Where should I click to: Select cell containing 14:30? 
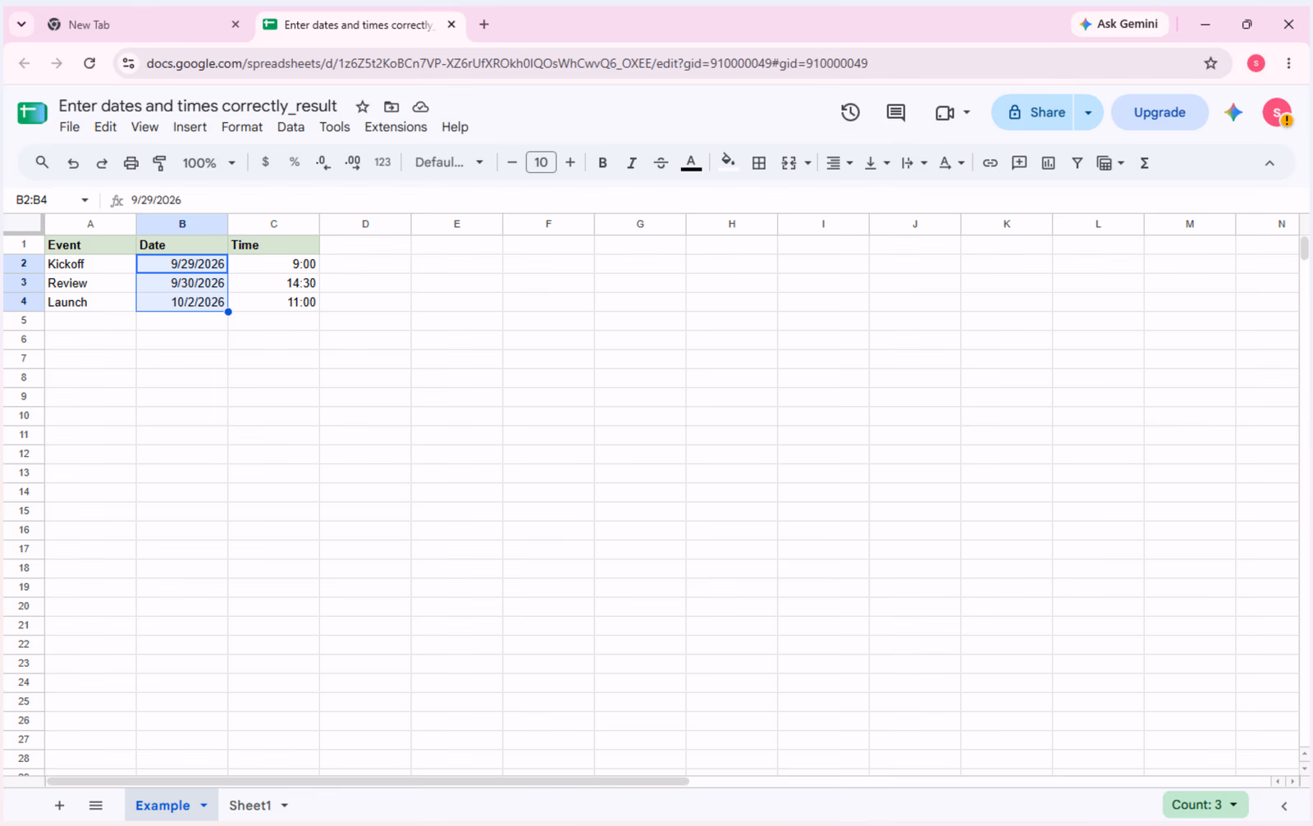[274, 283]
